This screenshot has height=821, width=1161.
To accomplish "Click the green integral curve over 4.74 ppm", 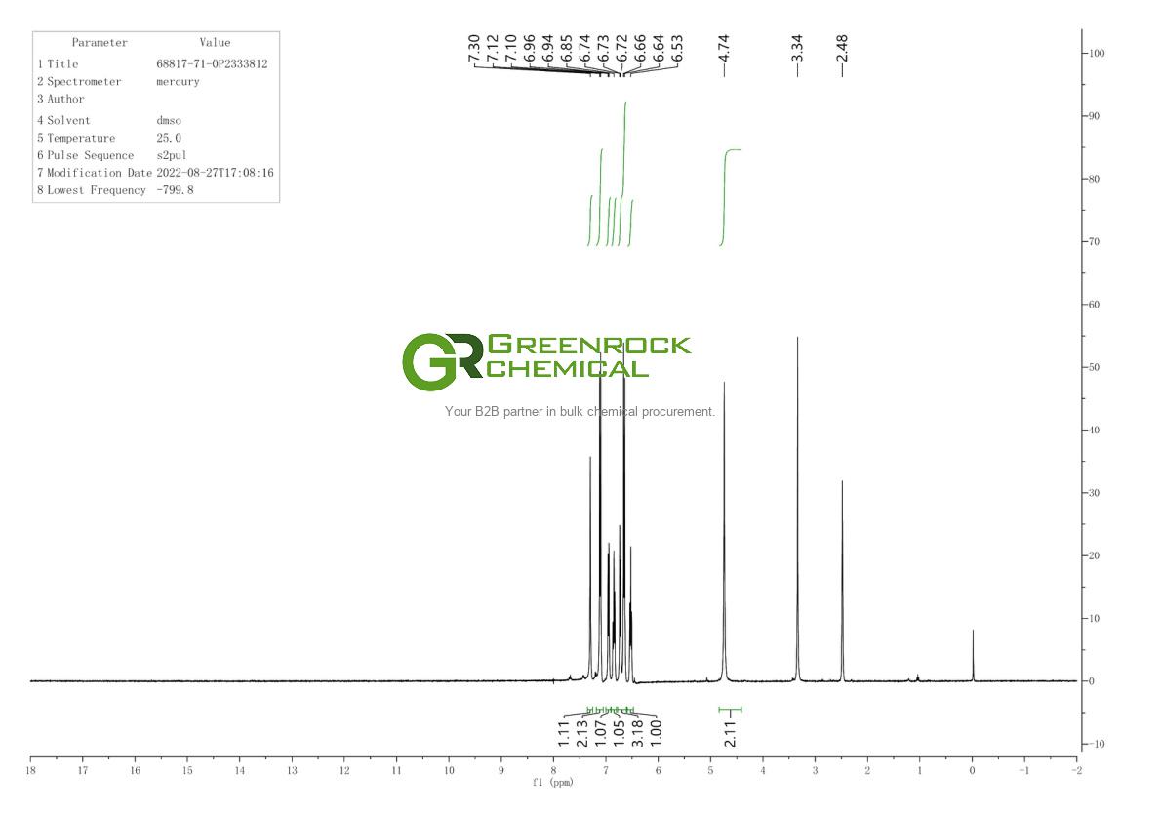I will pyautogui.click(x=729, y=197).
